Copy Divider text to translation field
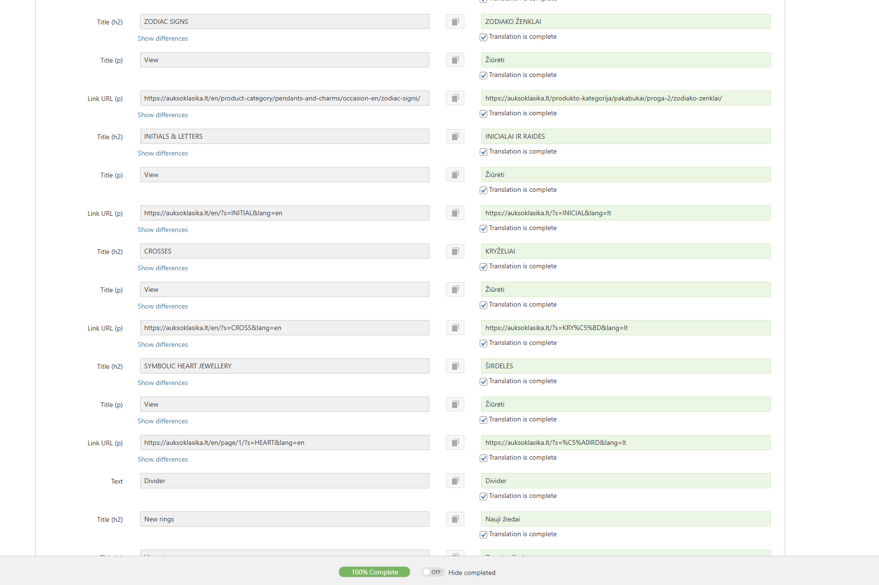Screen dimensions: 879x585 coord(455,481)
